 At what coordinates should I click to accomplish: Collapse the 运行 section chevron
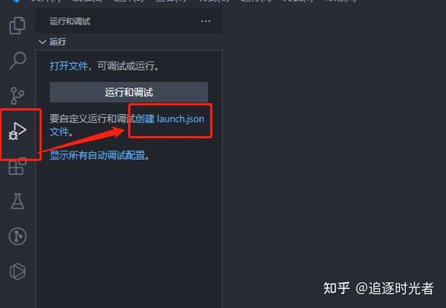coord(42,42)
